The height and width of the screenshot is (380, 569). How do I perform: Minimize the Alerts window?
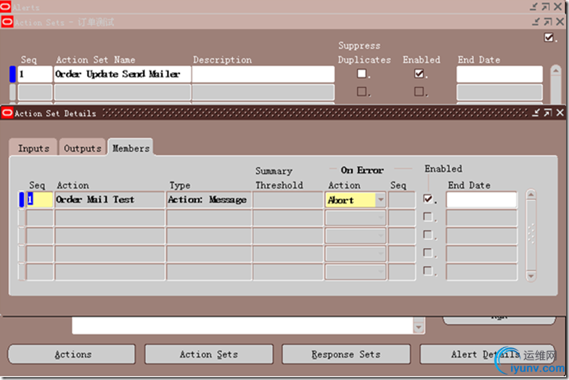tap(533, 7)
